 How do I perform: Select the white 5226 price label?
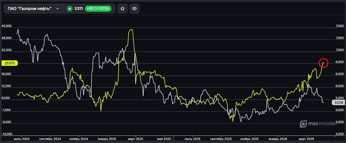338,102
